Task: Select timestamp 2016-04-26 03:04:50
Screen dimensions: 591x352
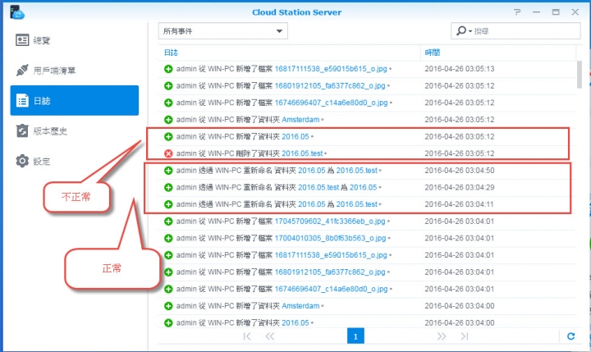Action: click(x=459, y=171)
